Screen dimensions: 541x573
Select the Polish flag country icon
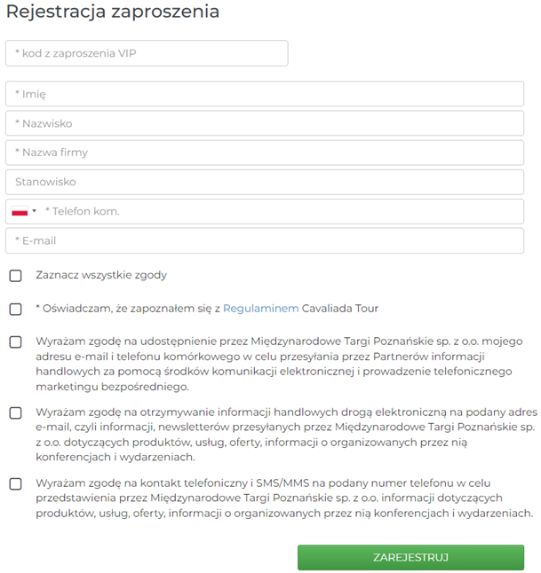pos(20,211)
